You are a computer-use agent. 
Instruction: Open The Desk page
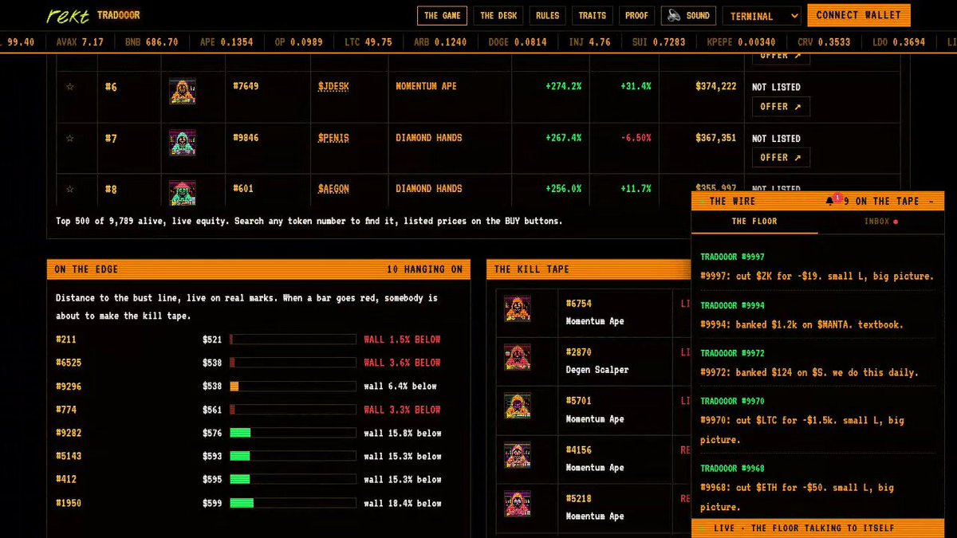(x=498, y=15)
